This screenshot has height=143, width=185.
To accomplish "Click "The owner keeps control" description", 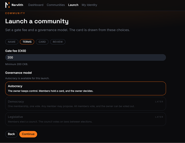I will (51, 91).
